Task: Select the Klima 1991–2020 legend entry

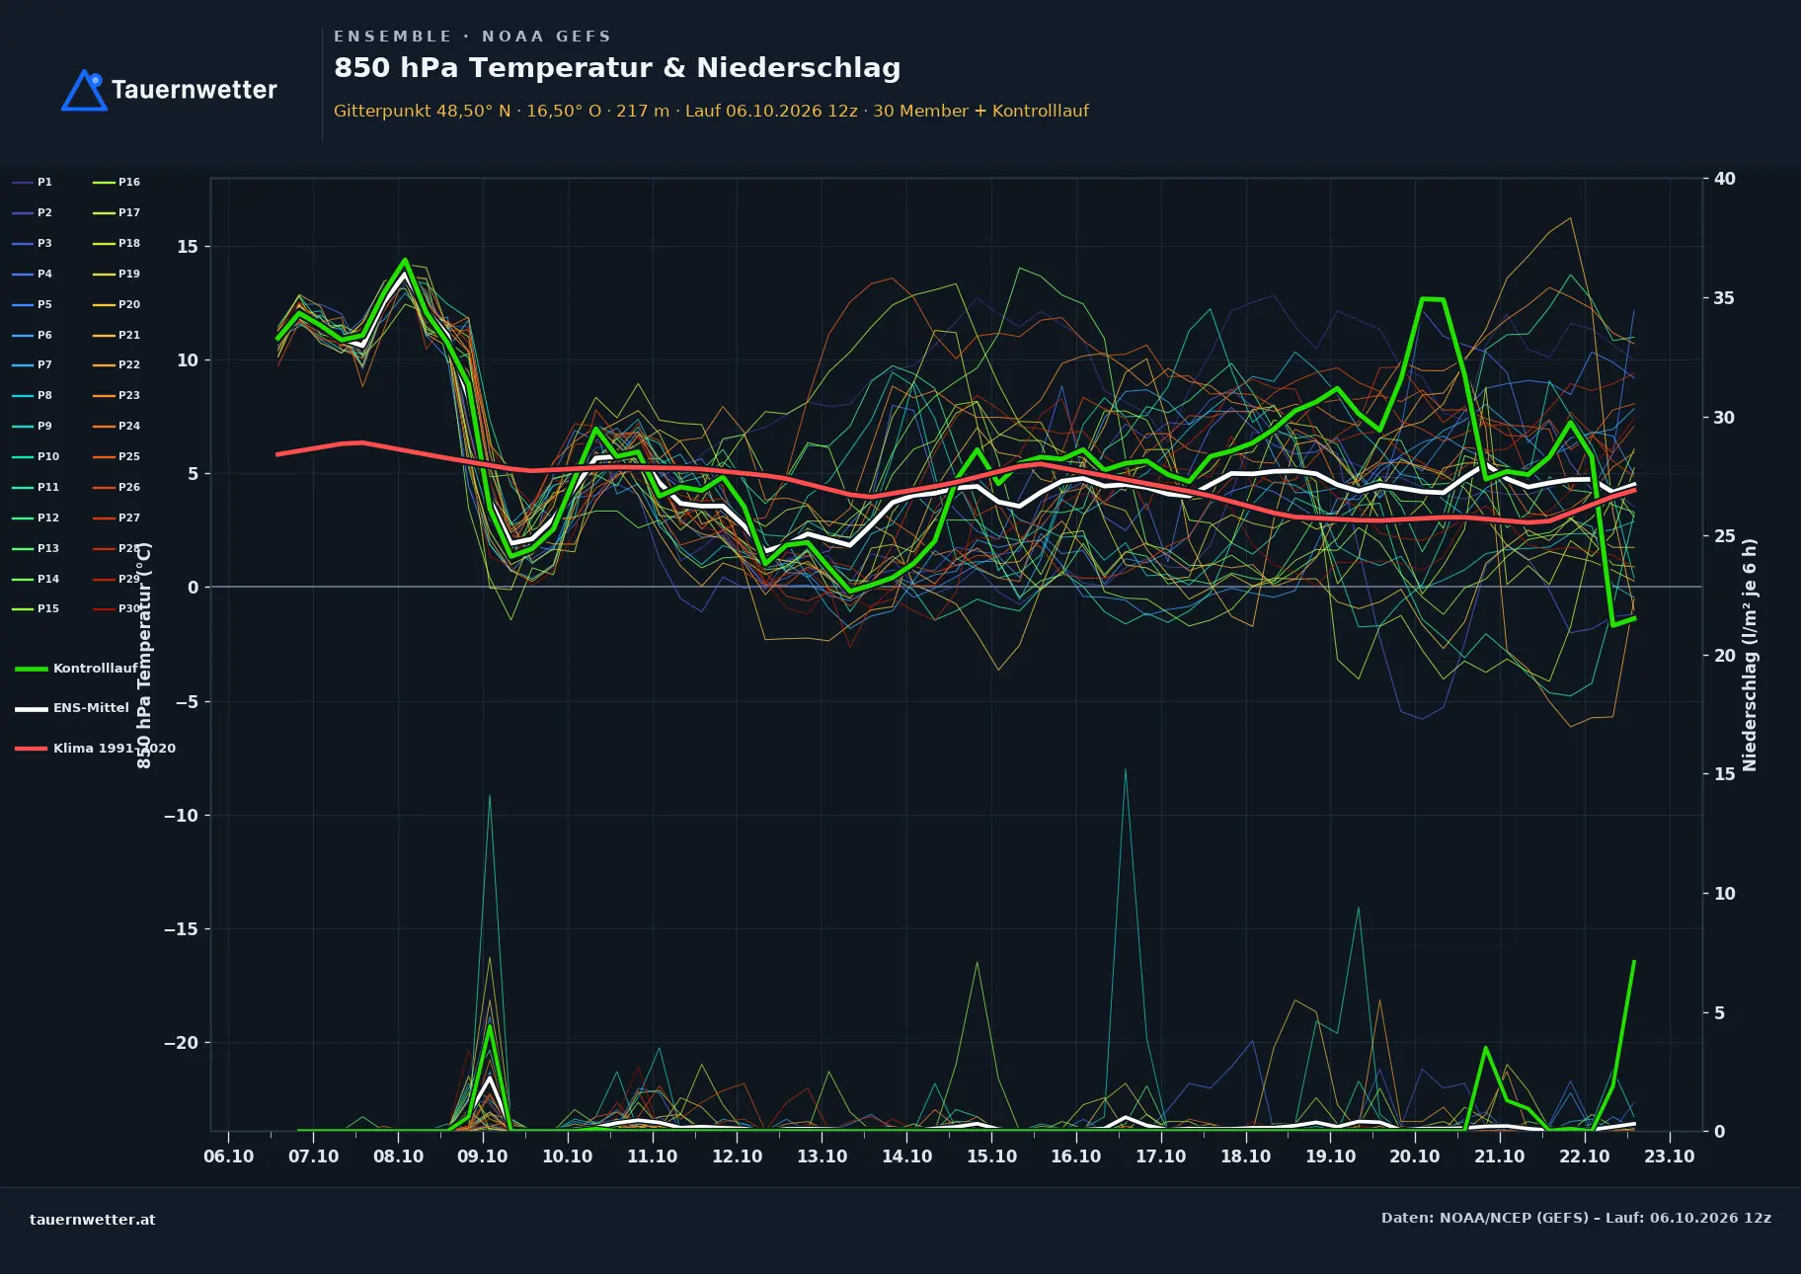Action: [95, 748]
